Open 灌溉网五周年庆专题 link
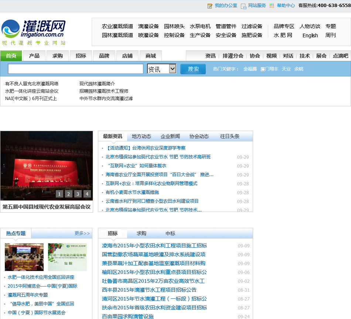The width and height of the screenshot is (351, 319). tap(28, 295)
